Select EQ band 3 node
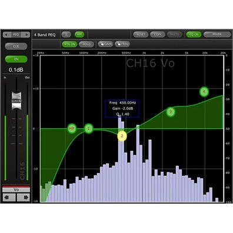 (171, 112)
